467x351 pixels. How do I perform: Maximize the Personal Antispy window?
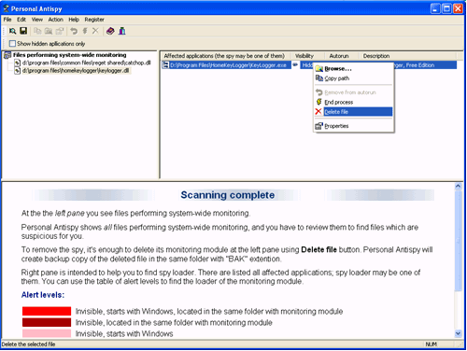point(446,8)
